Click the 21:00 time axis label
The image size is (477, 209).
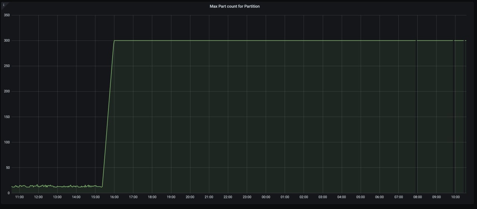(209, 197)
